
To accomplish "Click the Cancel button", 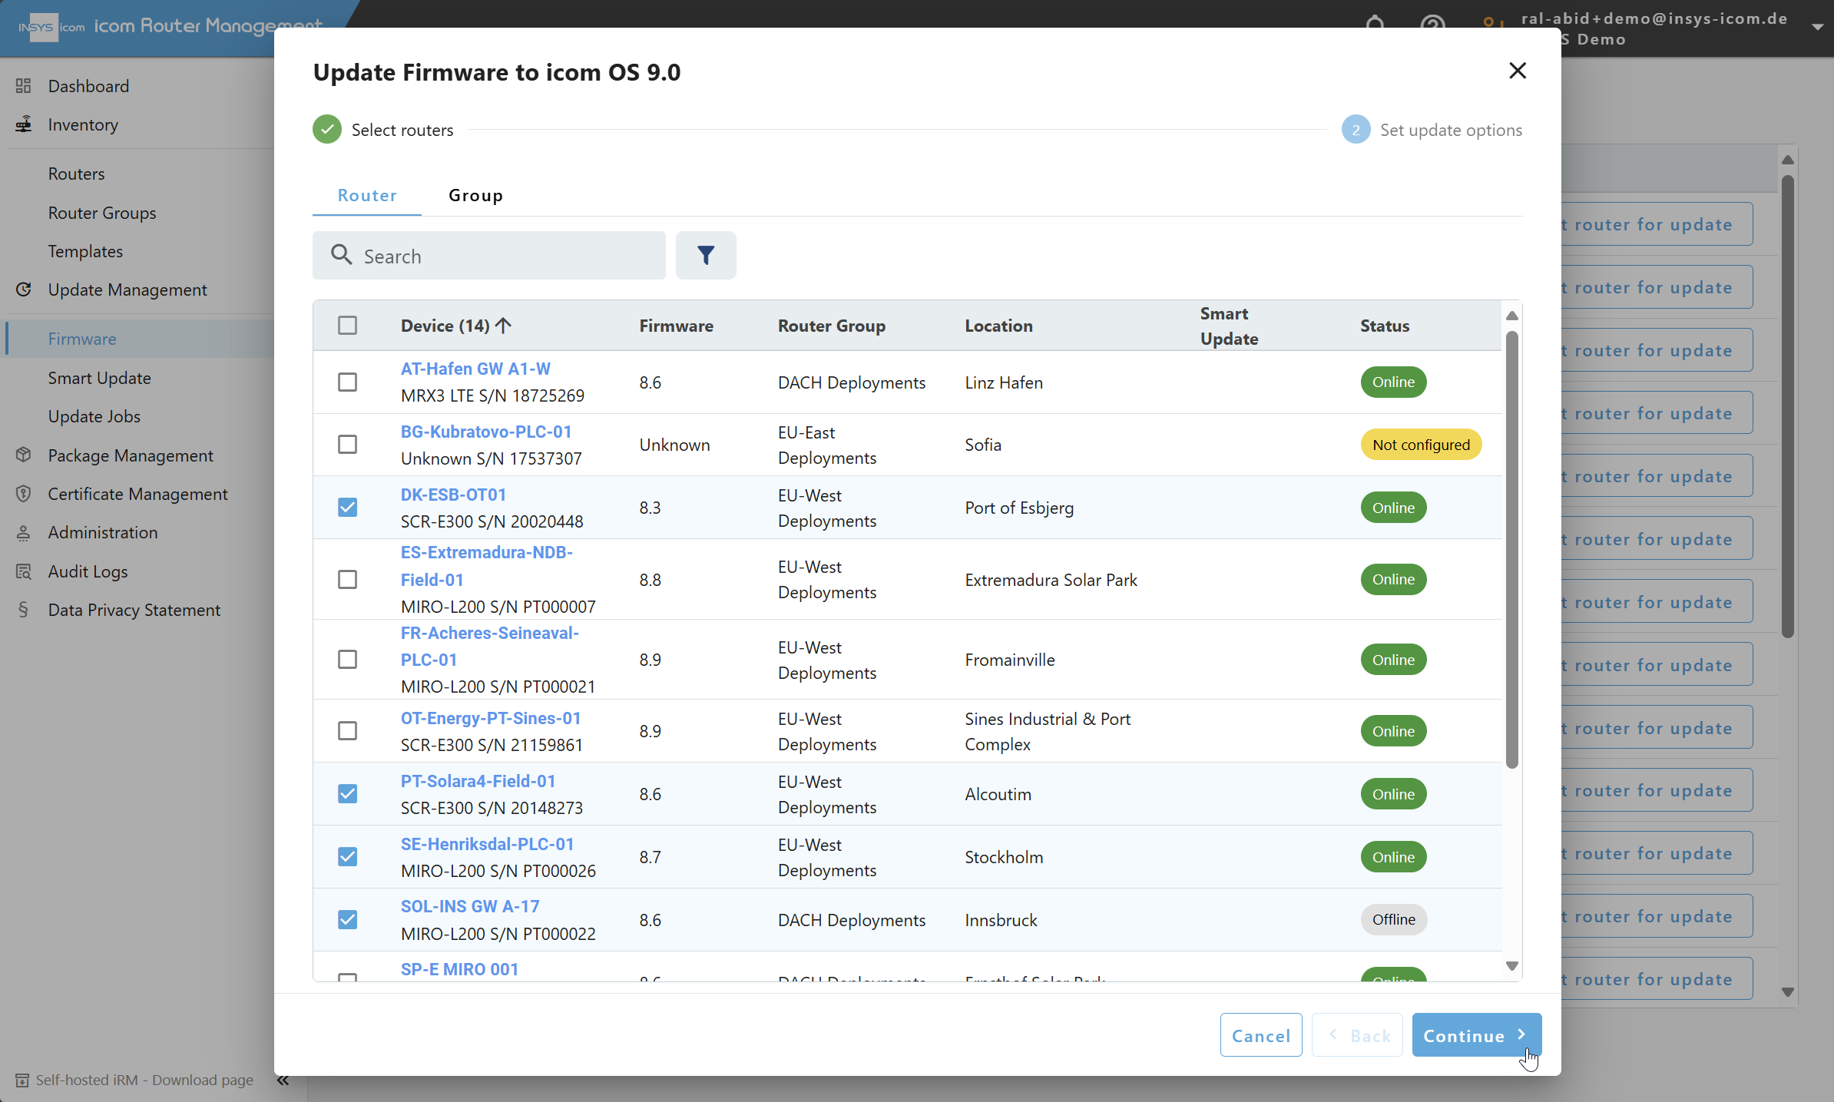I will (1261, 1035).
